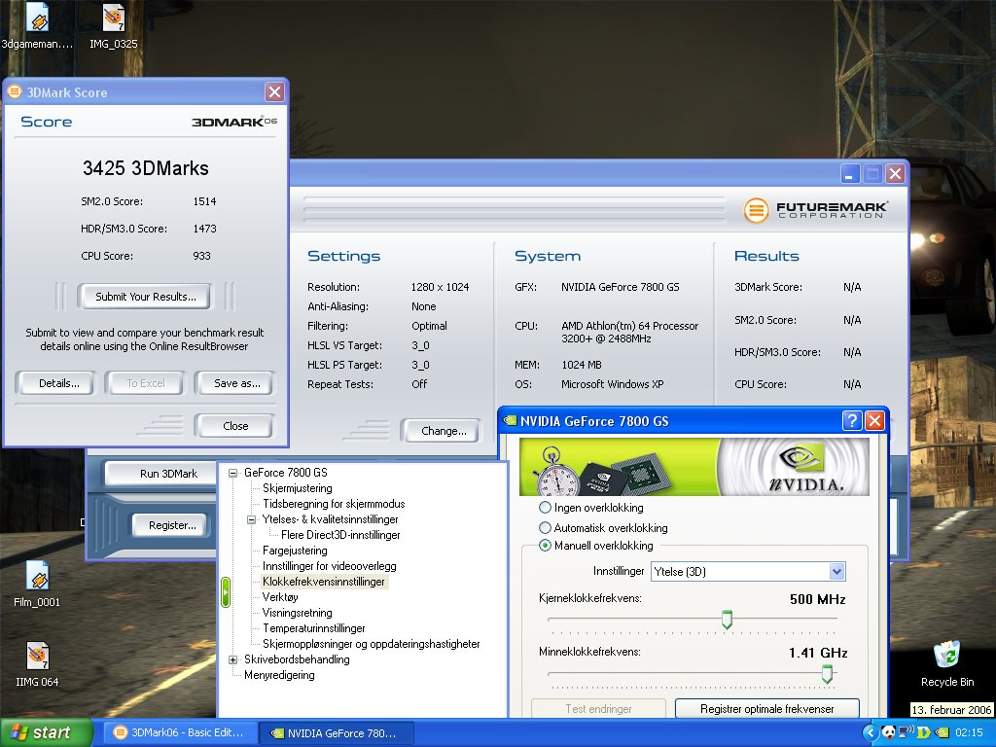Select Verktøy in the NVIDIA menu tree
Screen dimensions: 996x747
pos(280,597)
